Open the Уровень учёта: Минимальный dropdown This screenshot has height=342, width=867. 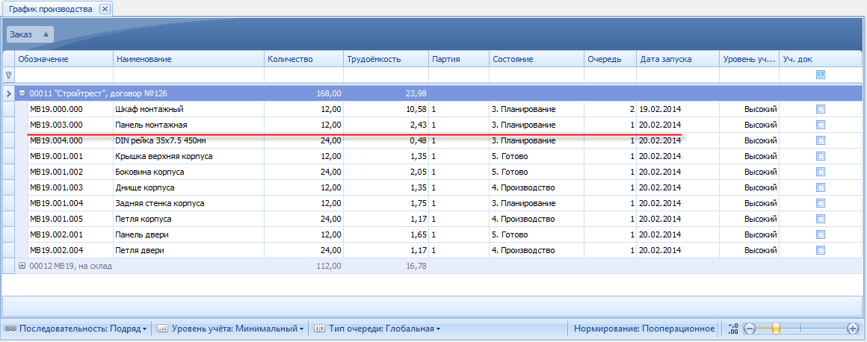pyautogui.click(x=230, y=329)
